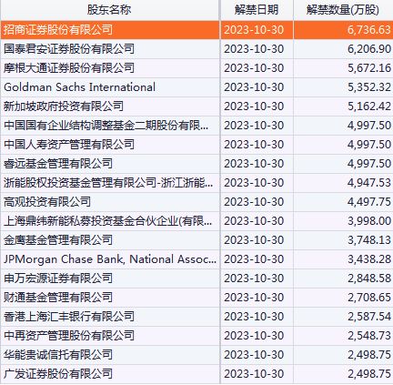The image size is (393, 385).
Task: Click quantity value 4,497.75
Action: [369, 202]
